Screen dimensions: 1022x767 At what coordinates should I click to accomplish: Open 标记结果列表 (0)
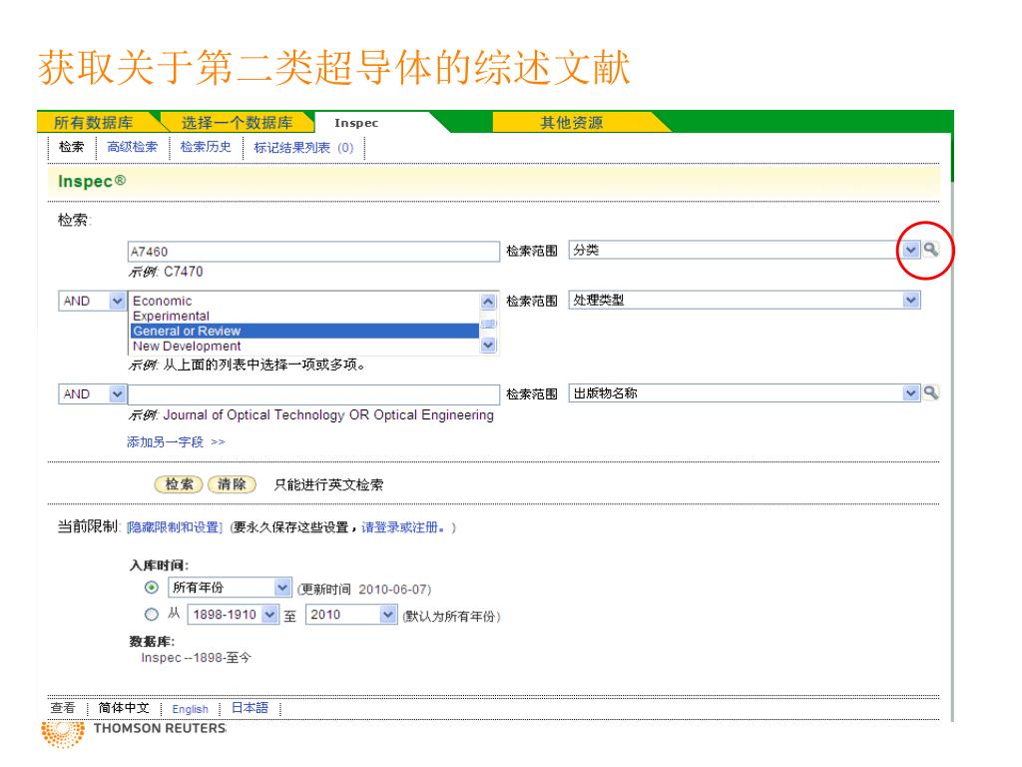click(303, 148)
